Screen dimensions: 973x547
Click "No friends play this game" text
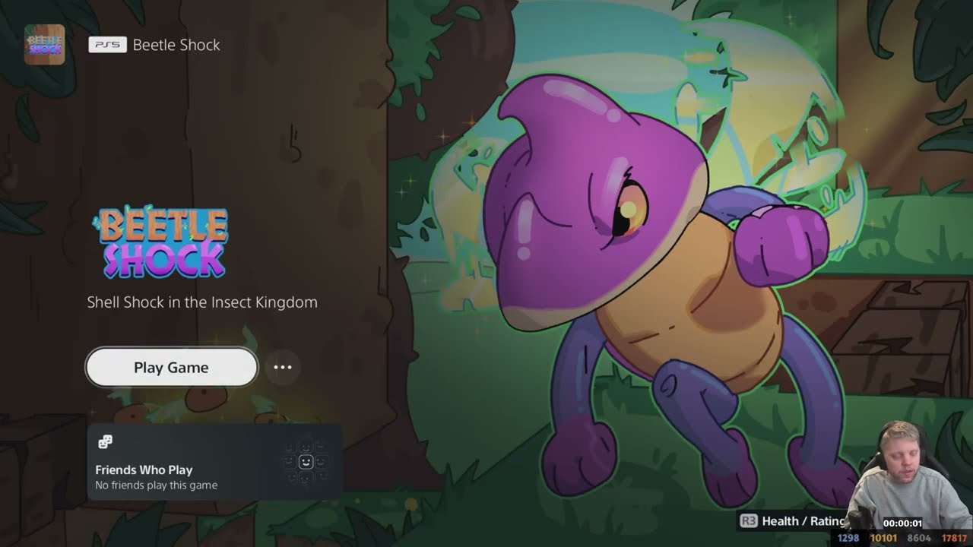click(x=157, y=485)
